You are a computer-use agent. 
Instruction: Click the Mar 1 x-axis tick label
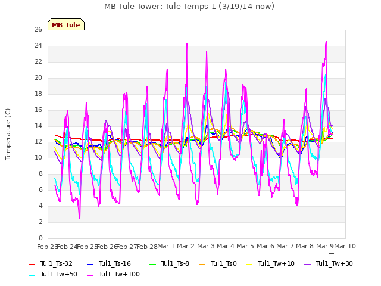(166, 246)
